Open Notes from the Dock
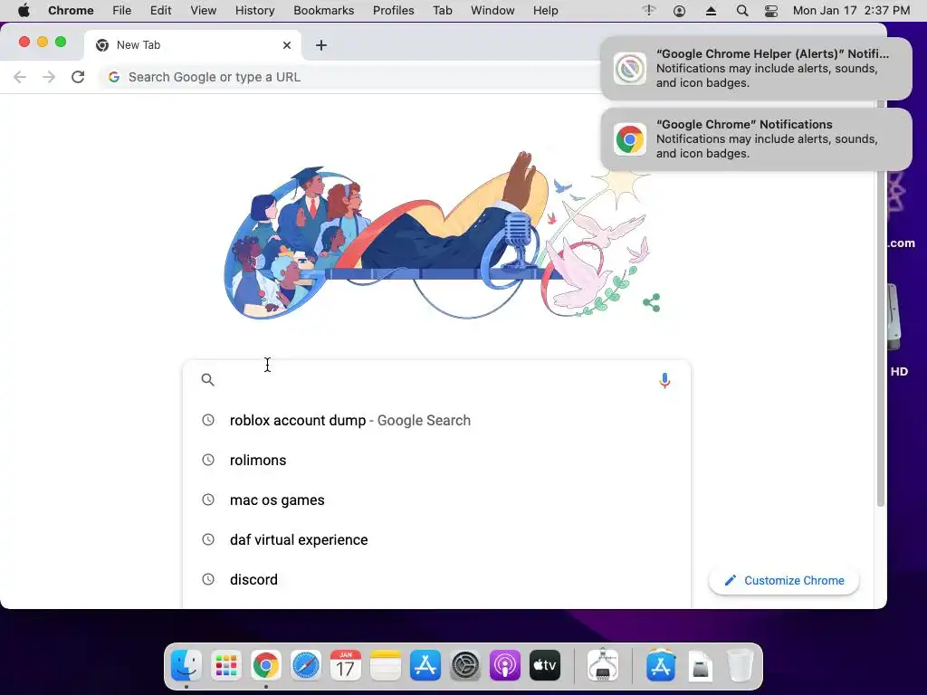The image size is (927, 695). coord(386,665)
